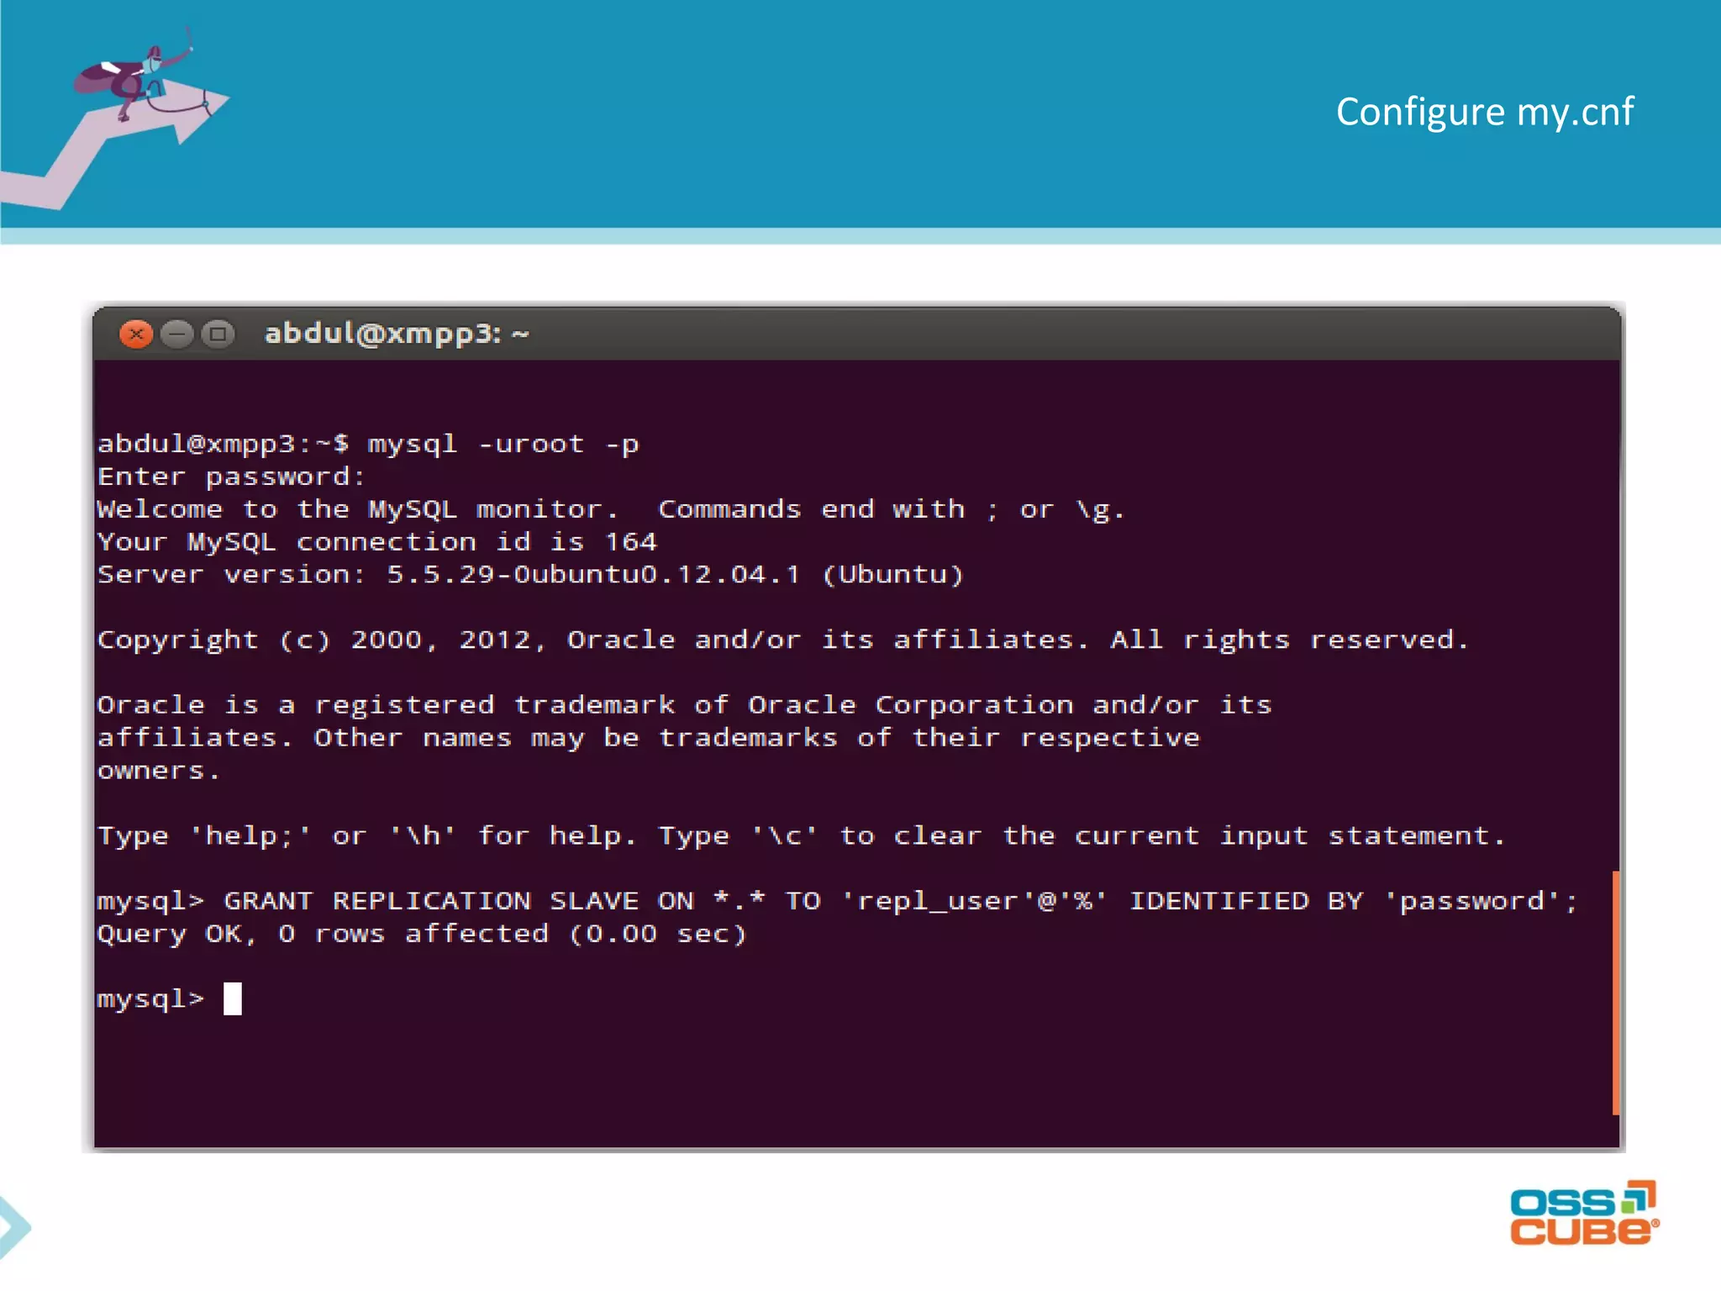Click 'Your MySQL connection id is 164'
This screenshot has width=1721, height=1291.
376,542
